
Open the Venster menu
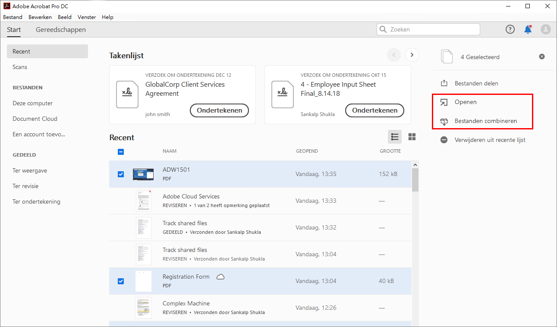[87, 17]
